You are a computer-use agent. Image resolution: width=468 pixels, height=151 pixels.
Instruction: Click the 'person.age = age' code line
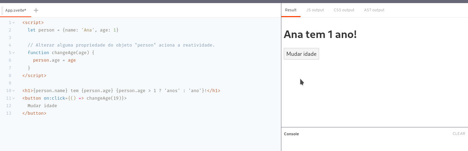pos(54,60)
